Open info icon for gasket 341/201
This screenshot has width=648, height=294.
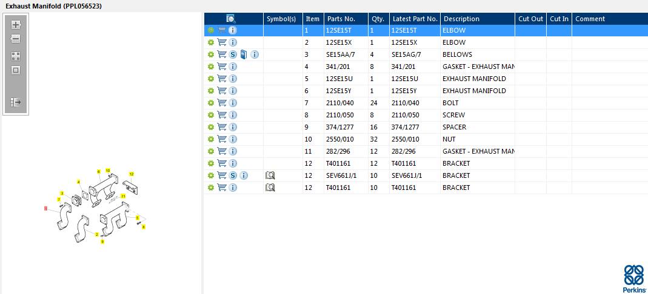(233, 67)
